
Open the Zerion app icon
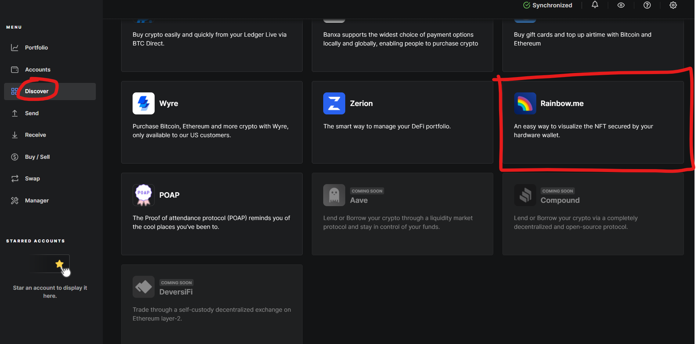[x=334, y=103]
